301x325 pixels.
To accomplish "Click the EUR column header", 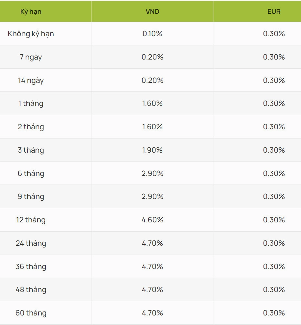I will 274,12.
